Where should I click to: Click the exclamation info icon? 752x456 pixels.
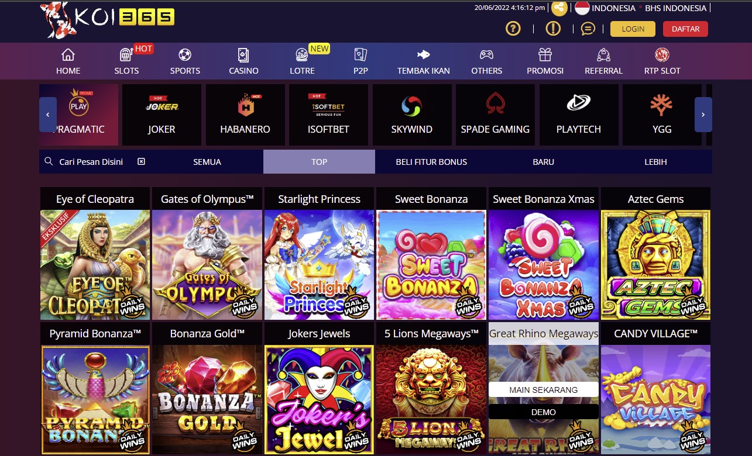point(553,29)
